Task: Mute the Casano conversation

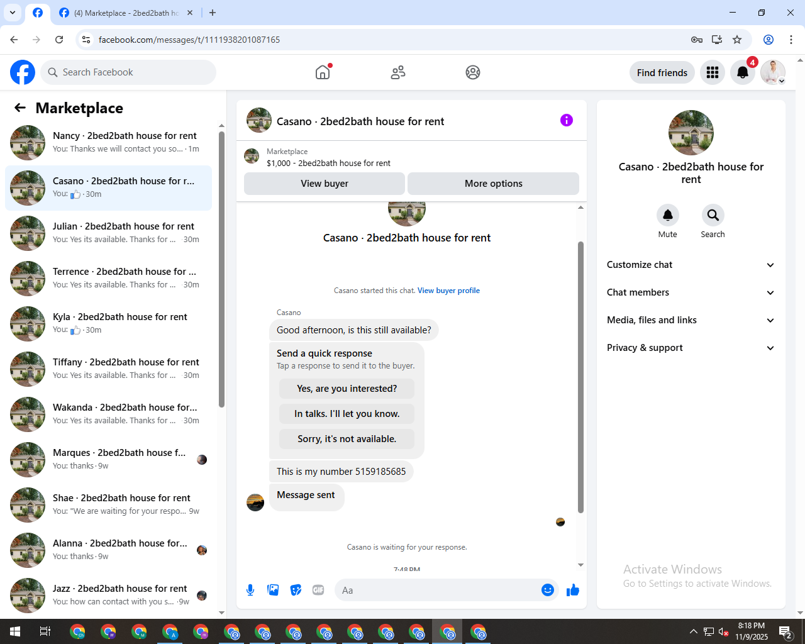Action: tap(668, 215)
